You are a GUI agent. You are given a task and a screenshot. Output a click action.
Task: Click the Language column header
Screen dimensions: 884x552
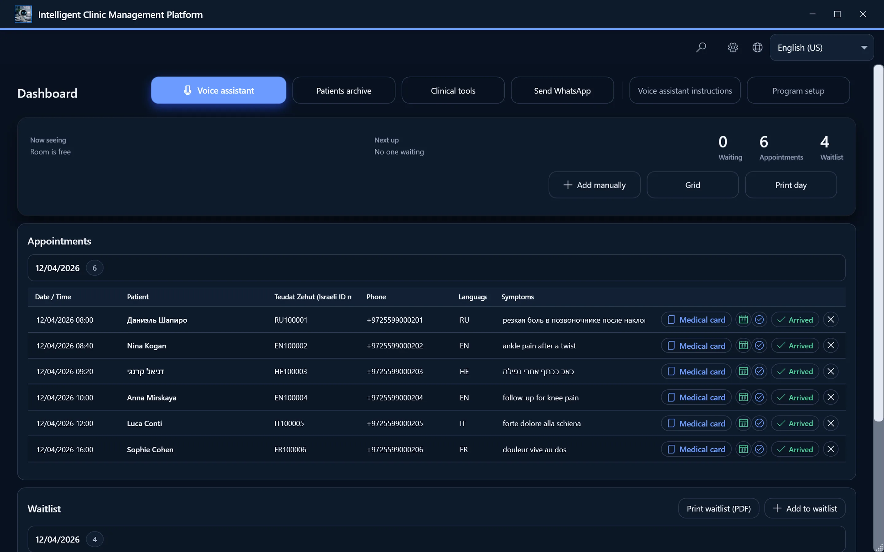[x=473, y=297]
